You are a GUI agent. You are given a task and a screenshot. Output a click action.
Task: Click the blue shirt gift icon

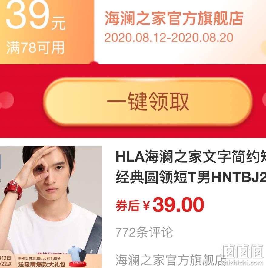tap(74, 253)
